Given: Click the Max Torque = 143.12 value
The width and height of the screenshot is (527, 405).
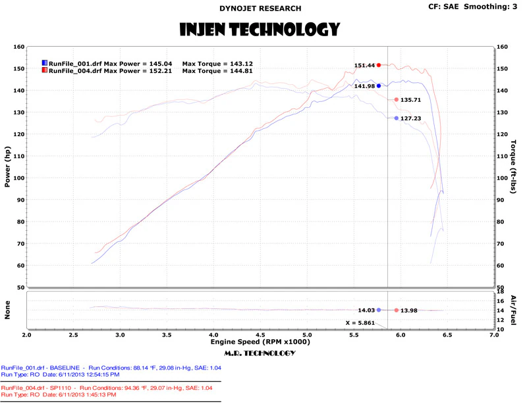Looking at the screenshot, I should (217, 64).
